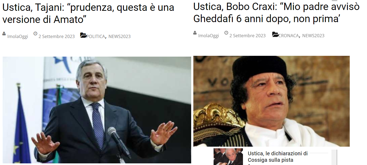The image size is (367, 165).
Task: Click clock icon beside Tajani article date
Action: coord(35,34)
